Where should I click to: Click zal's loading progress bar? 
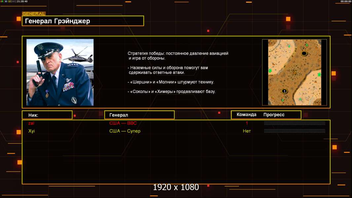(x=295, y=123)
